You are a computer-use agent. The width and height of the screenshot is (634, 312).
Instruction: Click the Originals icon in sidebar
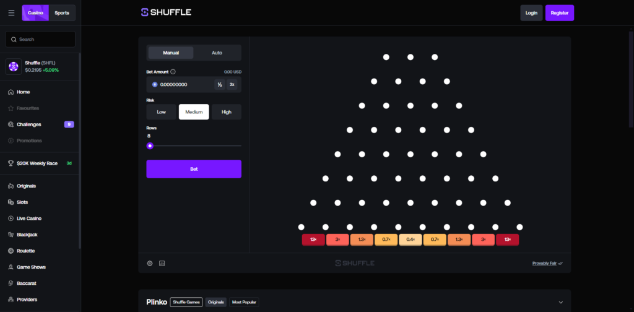11,186
